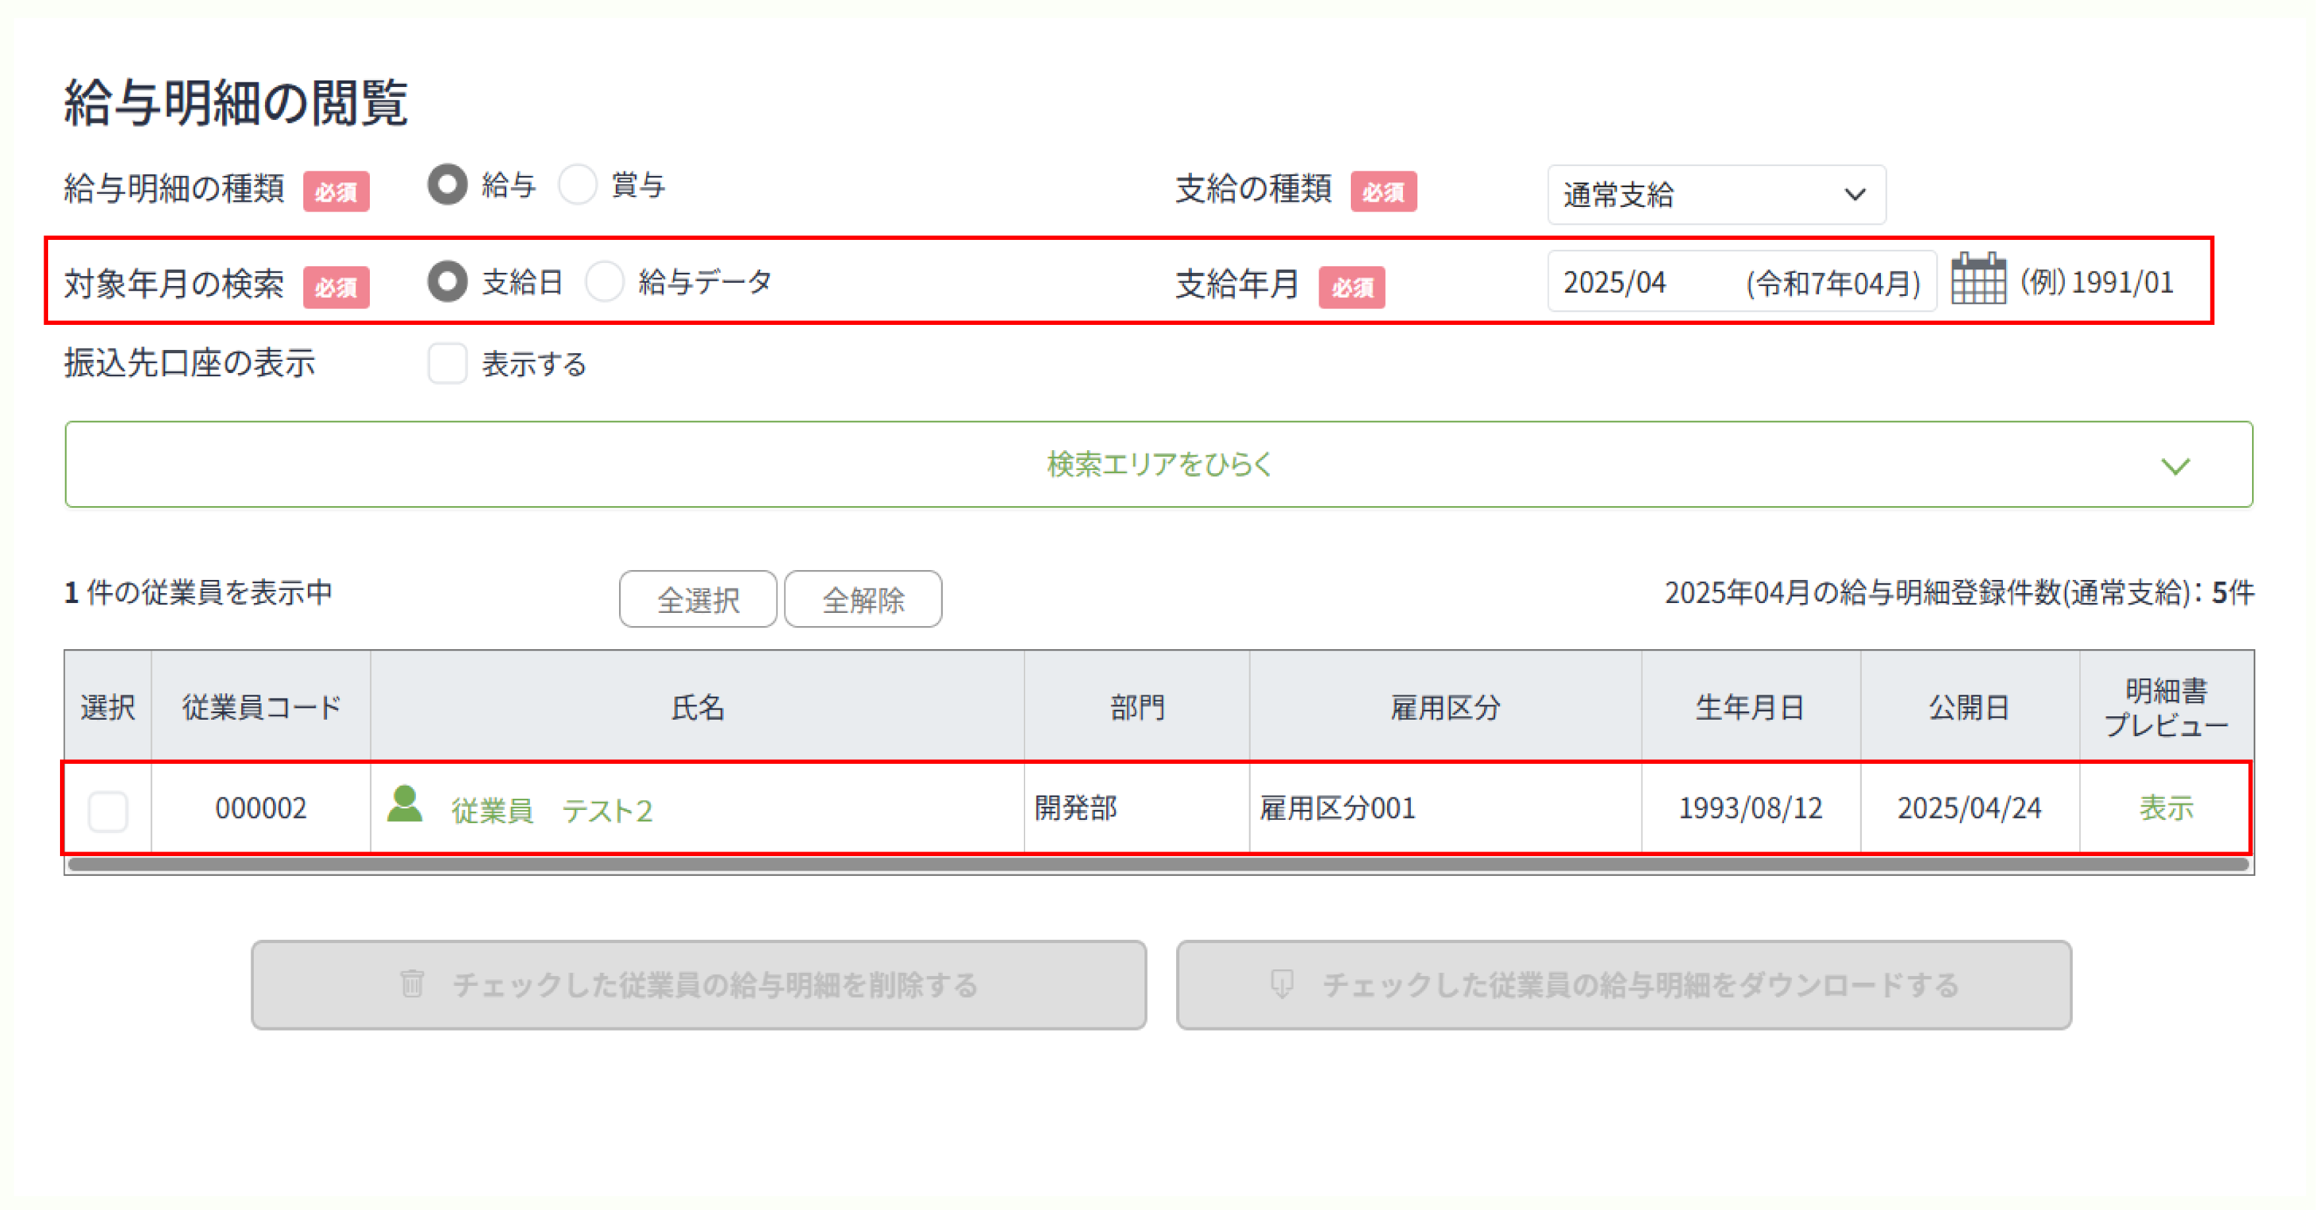Choose the 支給日 search option
The image size is (2316, 1210).
[448, 281]
